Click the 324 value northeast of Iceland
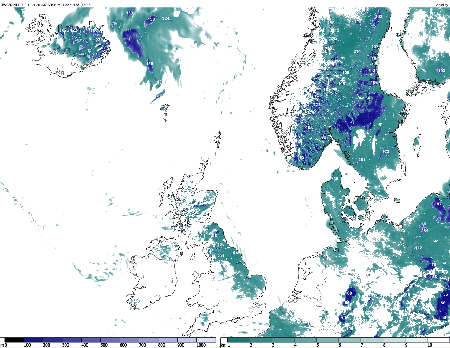Screen dimensions: 450x348 166,18
